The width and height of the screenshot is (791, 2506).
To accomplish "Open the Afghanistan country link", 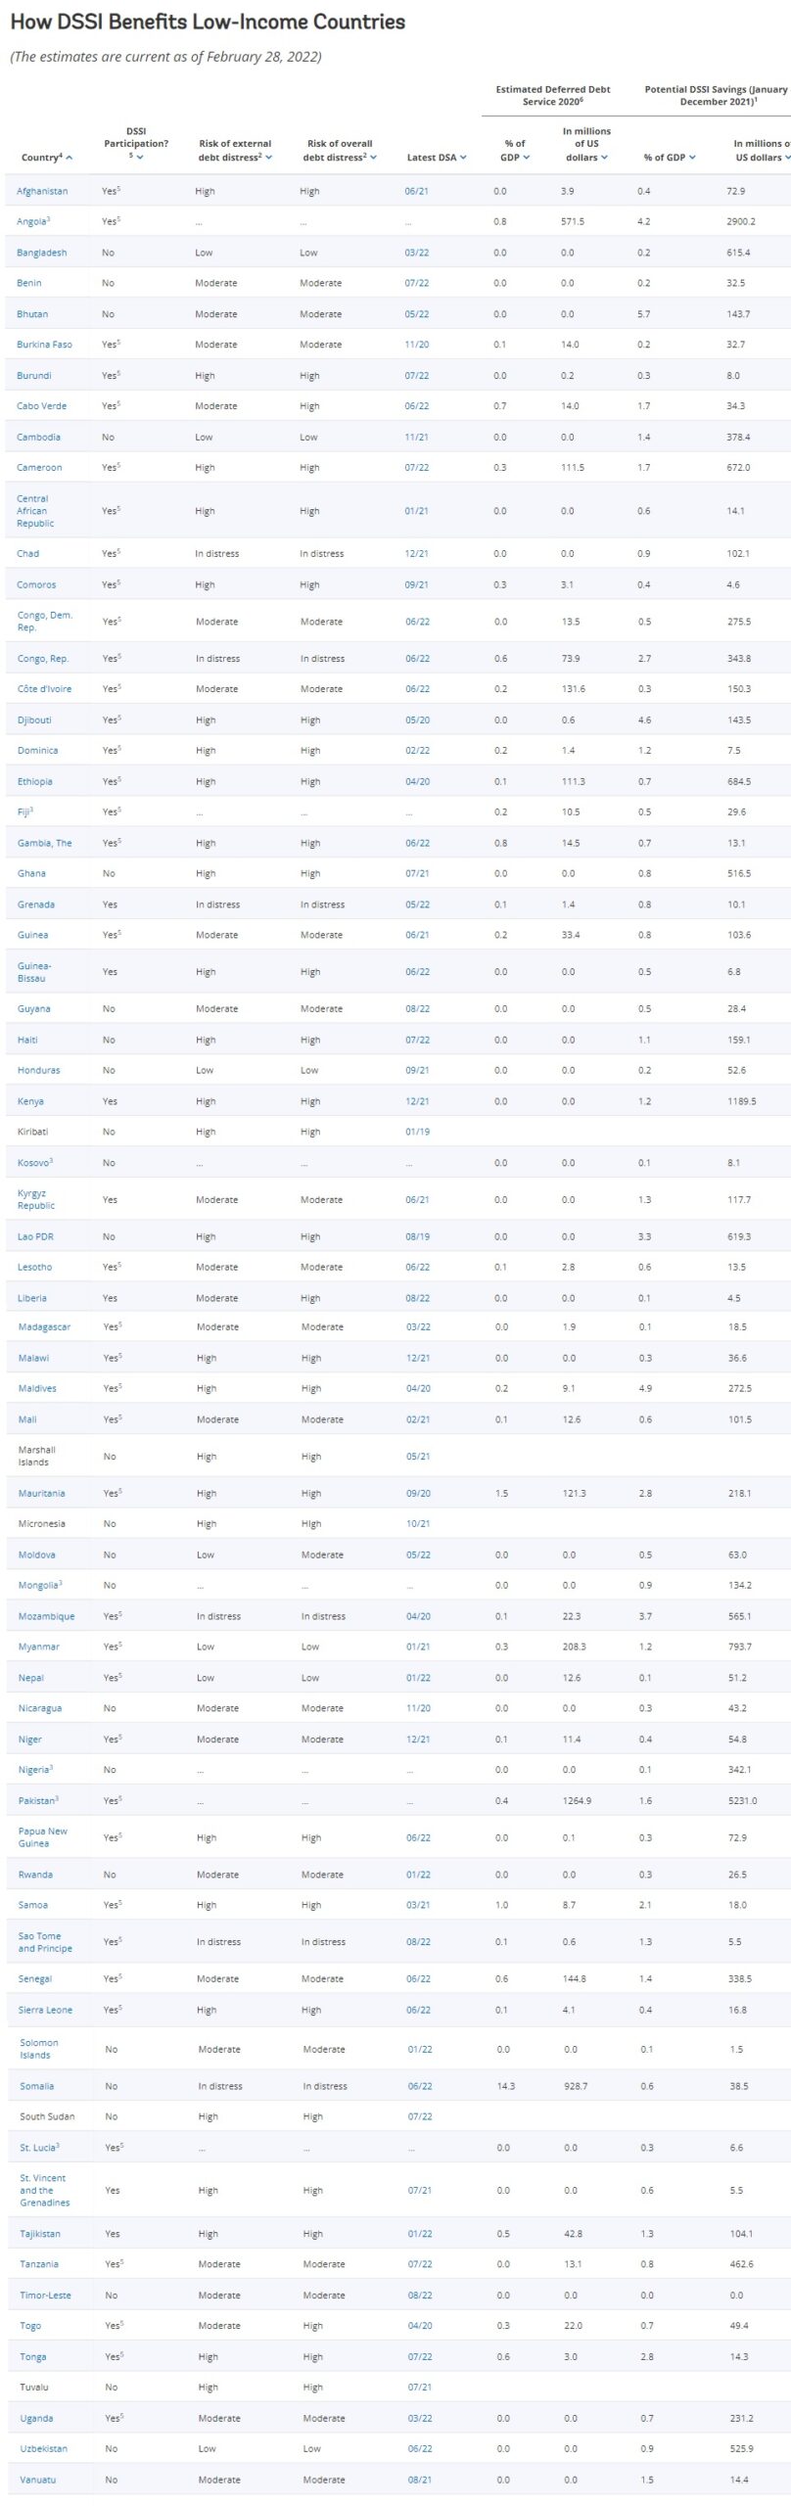I will pyautogui.click(x=42, y=191).
